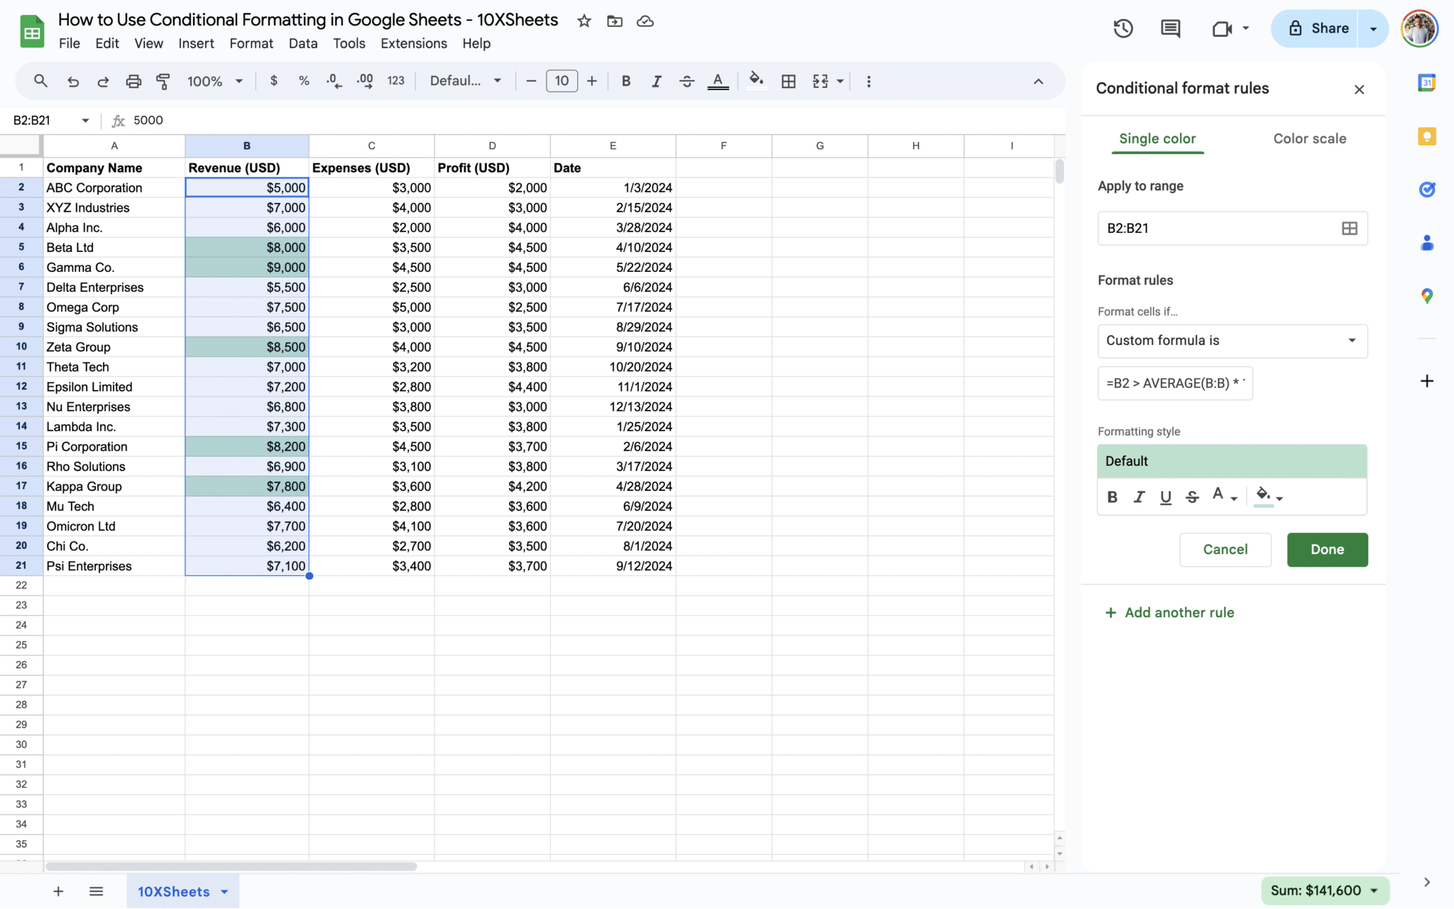This screenshot has height=909, width=1454.
Task: Toggle strikethrough in main toolbar
Action: click(x=687, y=81)
